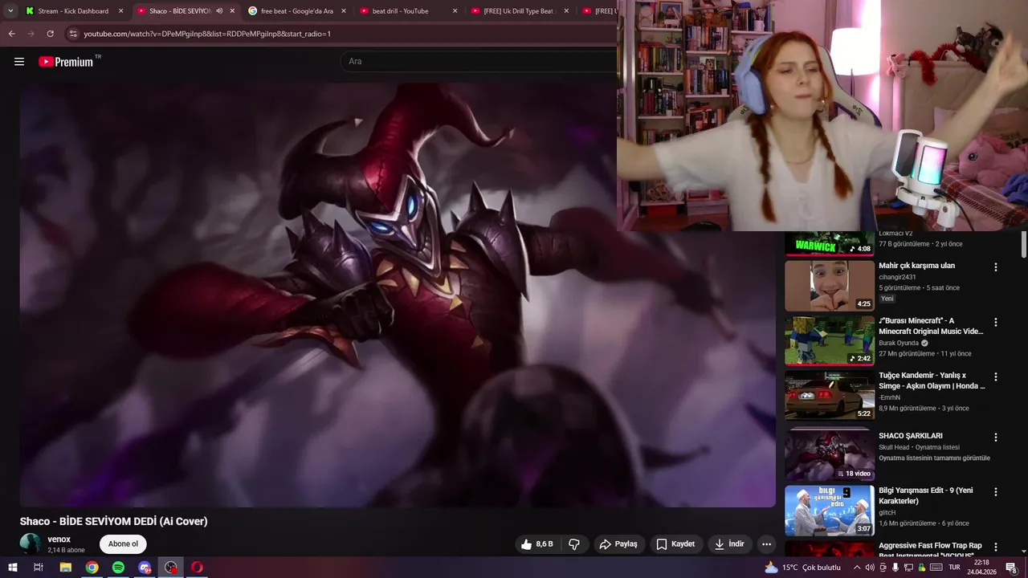1028x578 pixels.
Task: Click the browser forward arrow
Action: (x=31, y=34)
